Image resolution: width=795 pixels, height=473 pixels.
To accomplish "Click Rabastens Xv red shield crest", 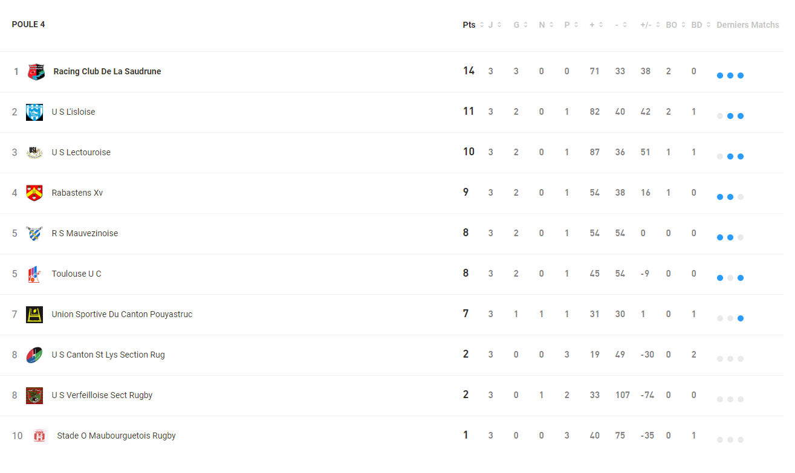I will (x=34, y=193).
